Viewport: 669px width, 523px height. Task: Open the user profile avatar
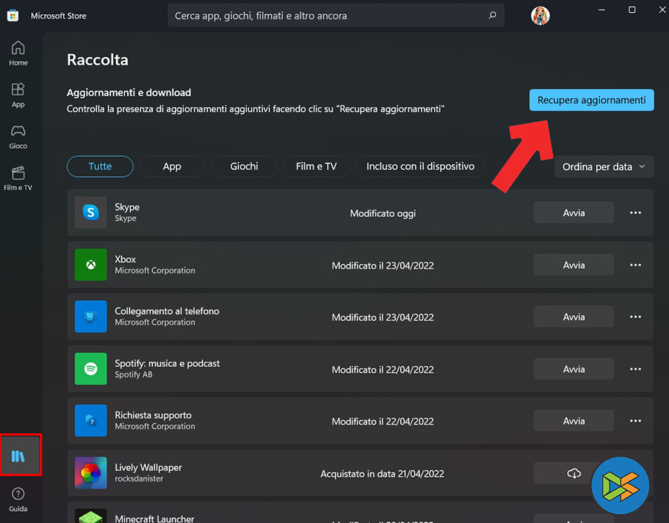coord(540,16)
